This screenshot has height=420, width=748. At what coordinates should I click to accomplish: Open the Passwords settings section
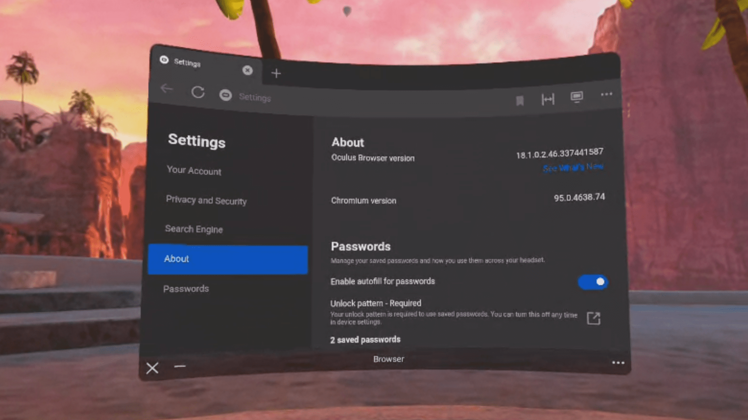click(x=186, y=288)
